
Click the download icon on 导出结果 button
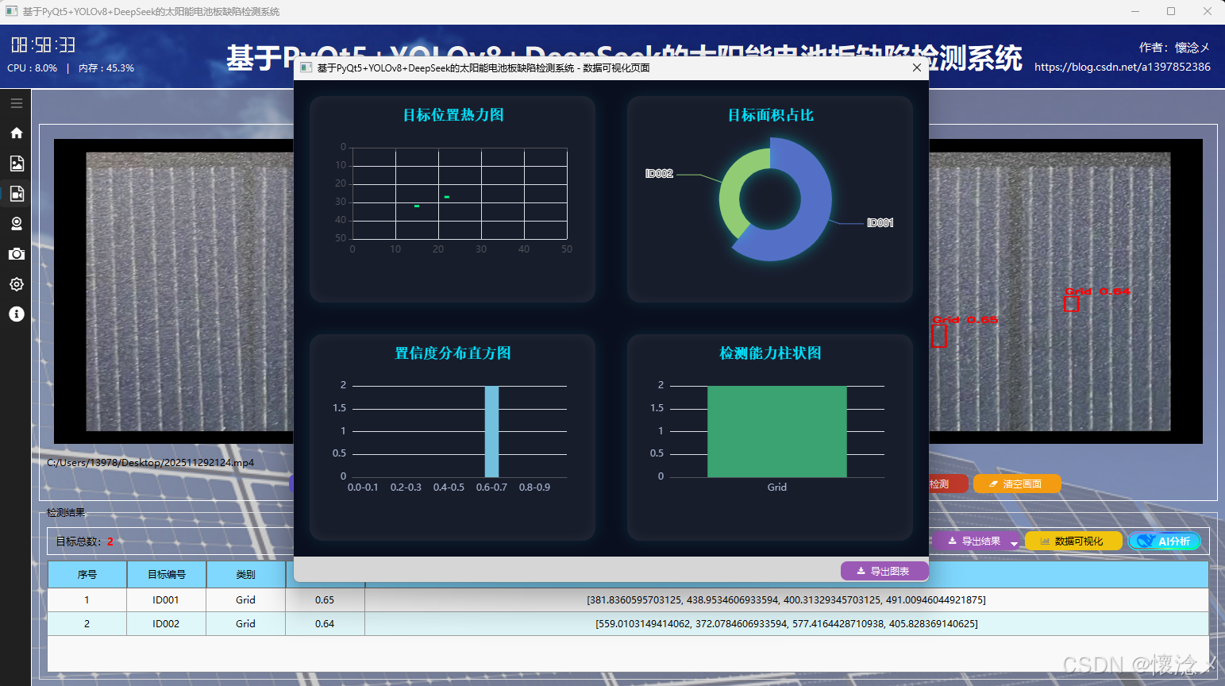click(x=952, y=541)
